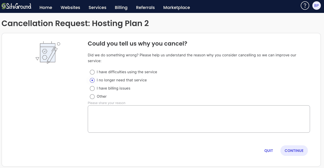Open the Websites menu item
The width and height of the screenshot is (324, 168).
point(70,7)
